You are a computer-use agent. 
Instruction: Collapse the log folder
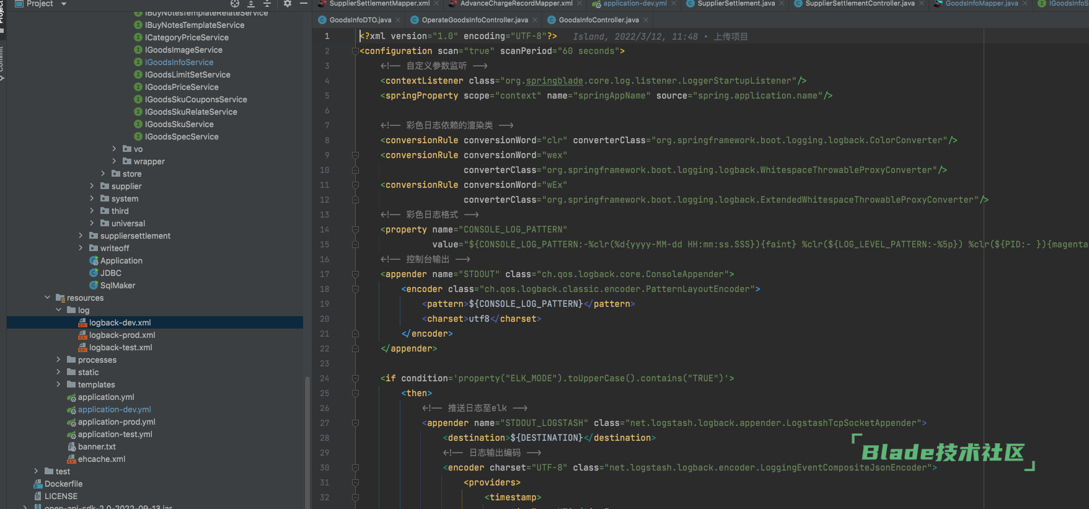coord(58,310)
